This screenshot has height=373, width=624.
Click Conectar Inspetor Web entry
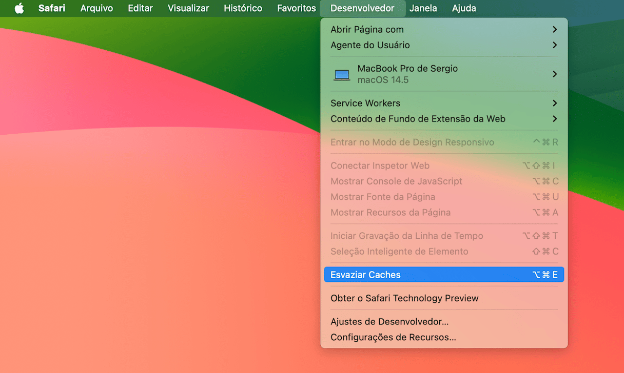point(444,165)
